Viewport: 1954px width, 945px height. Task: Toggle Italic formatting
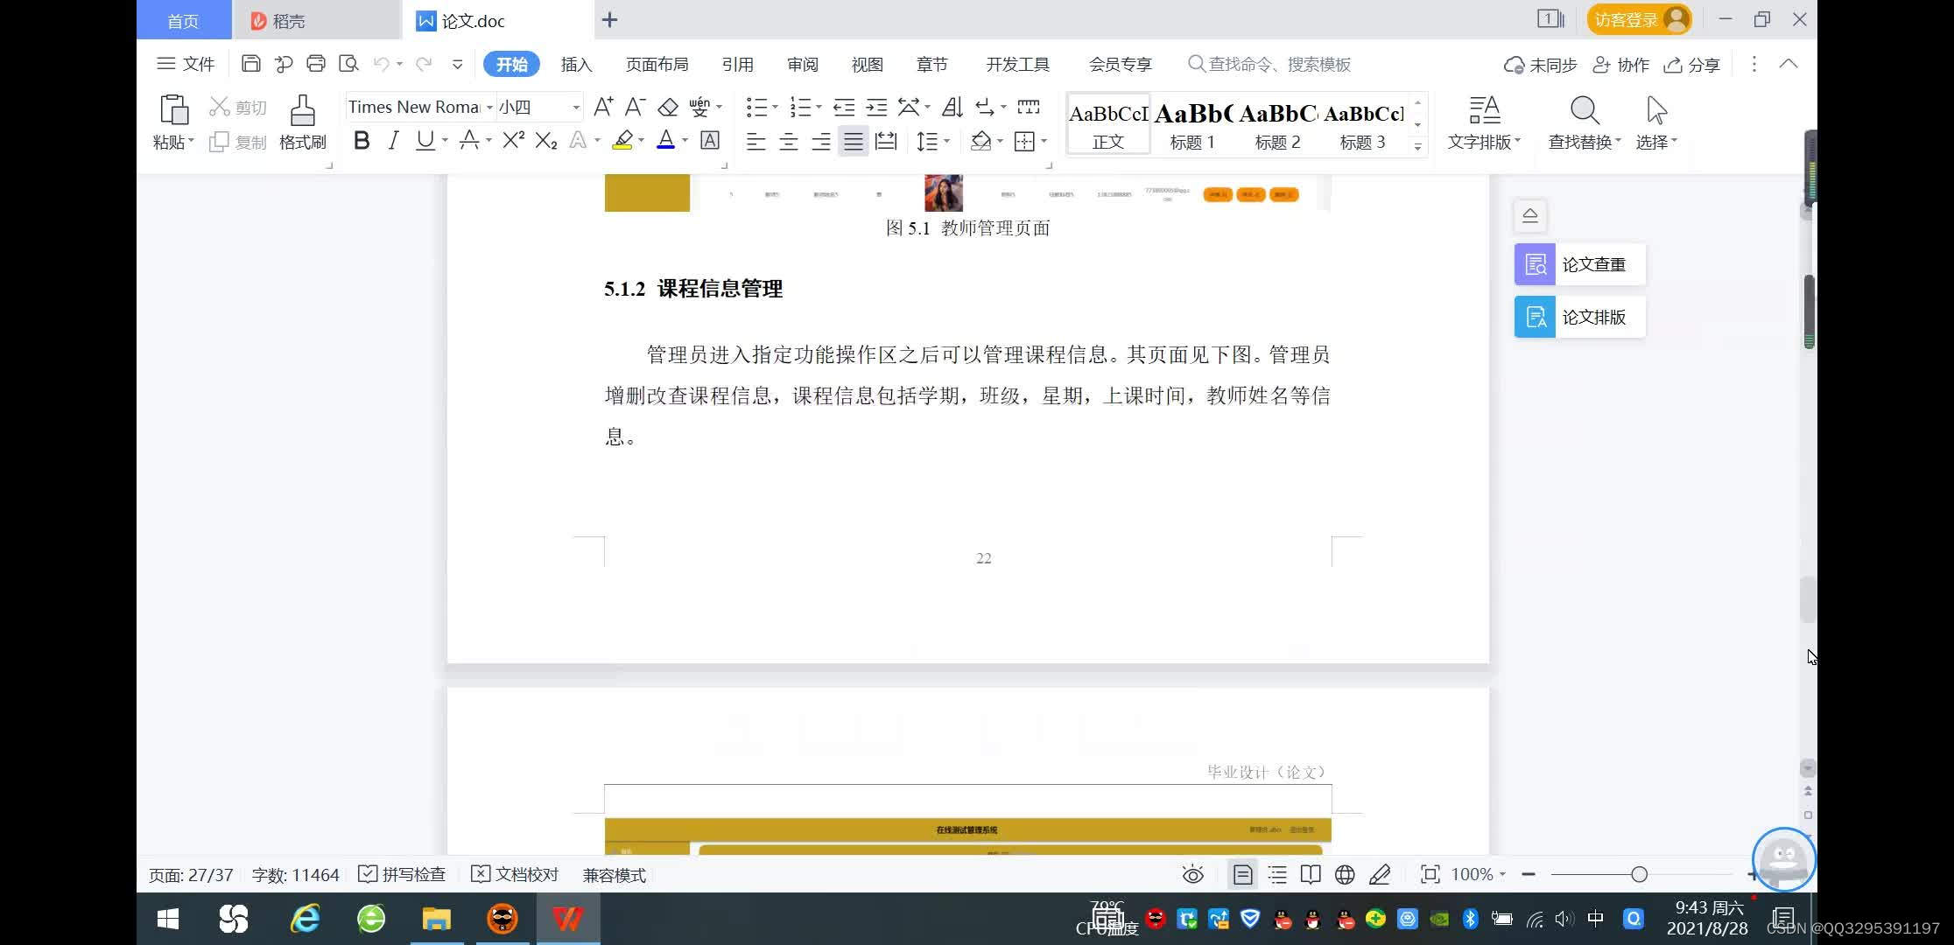pyautogui.click(x=393, y=140)
